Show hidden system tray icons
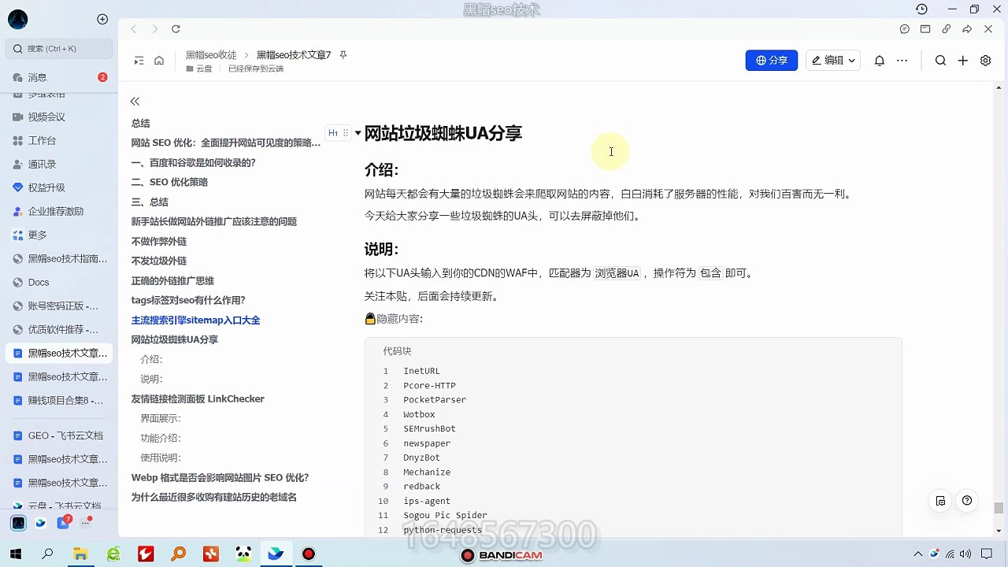 point(918,554)
